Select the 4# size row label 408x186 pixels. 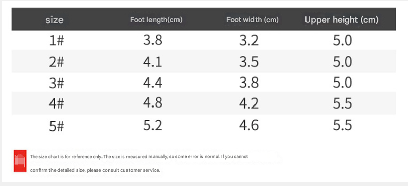[x=57, y=103]
